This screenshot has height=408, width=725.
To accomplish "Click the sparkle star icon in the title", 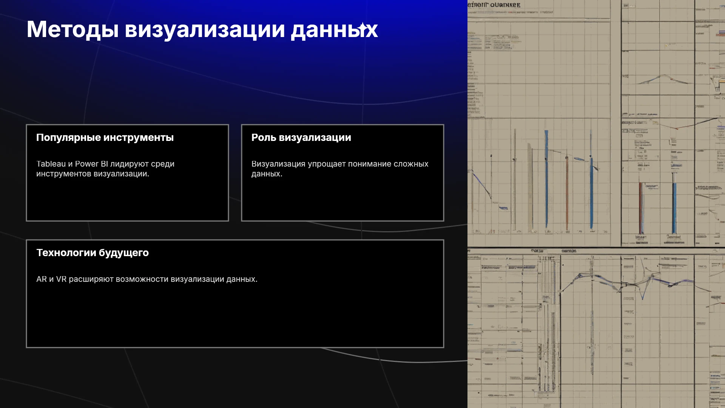I will pos(362,28).
